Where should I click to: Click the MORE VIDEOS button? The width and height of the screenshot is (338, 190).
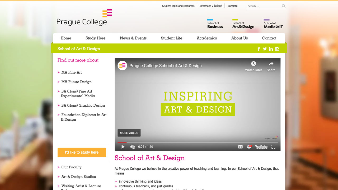pos(129,133)
